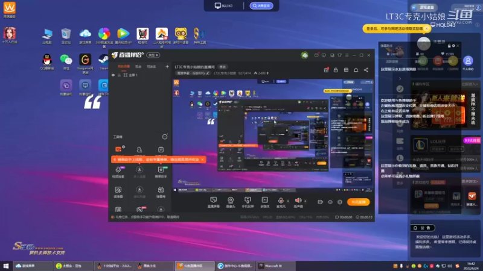This screenshot has width=483, height=271.
Task: Open the mode pill beside the 直播伴侣 logo
Action: [x=153, y=55]
